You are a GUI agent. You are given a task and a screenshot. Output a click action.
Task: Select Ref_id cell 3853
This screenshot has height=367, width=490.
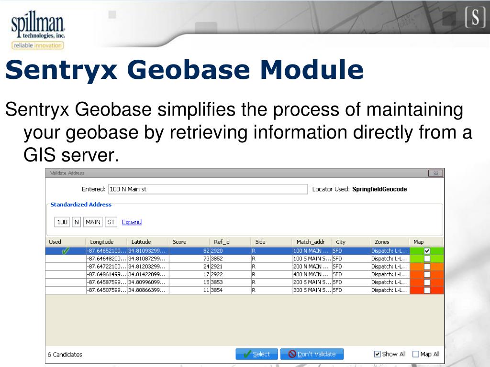pos(230,282)
